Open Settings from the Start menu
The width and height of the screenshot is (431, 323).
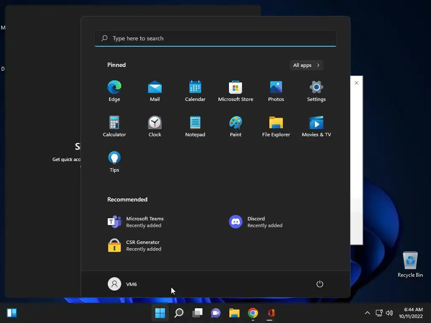pos(317,91)
